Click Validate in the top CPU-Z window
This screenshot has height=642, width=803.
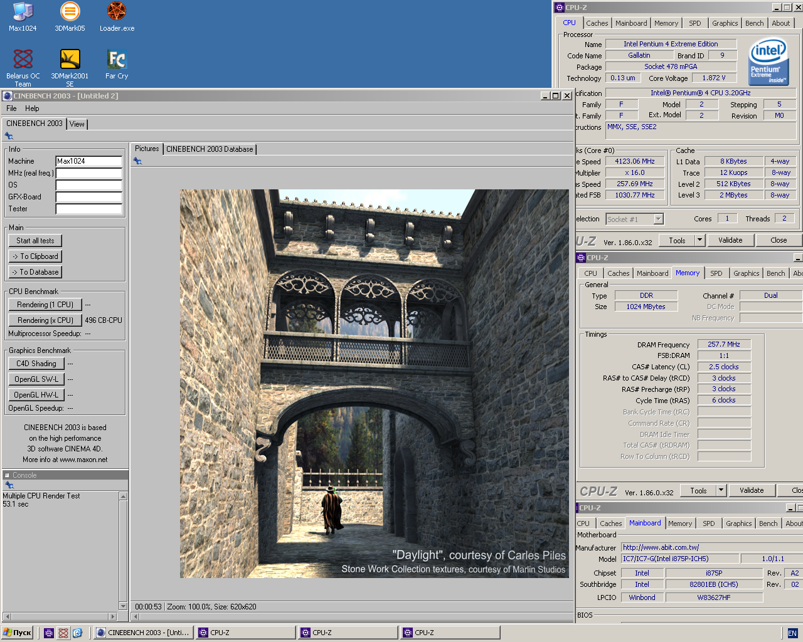pos(730,240)
